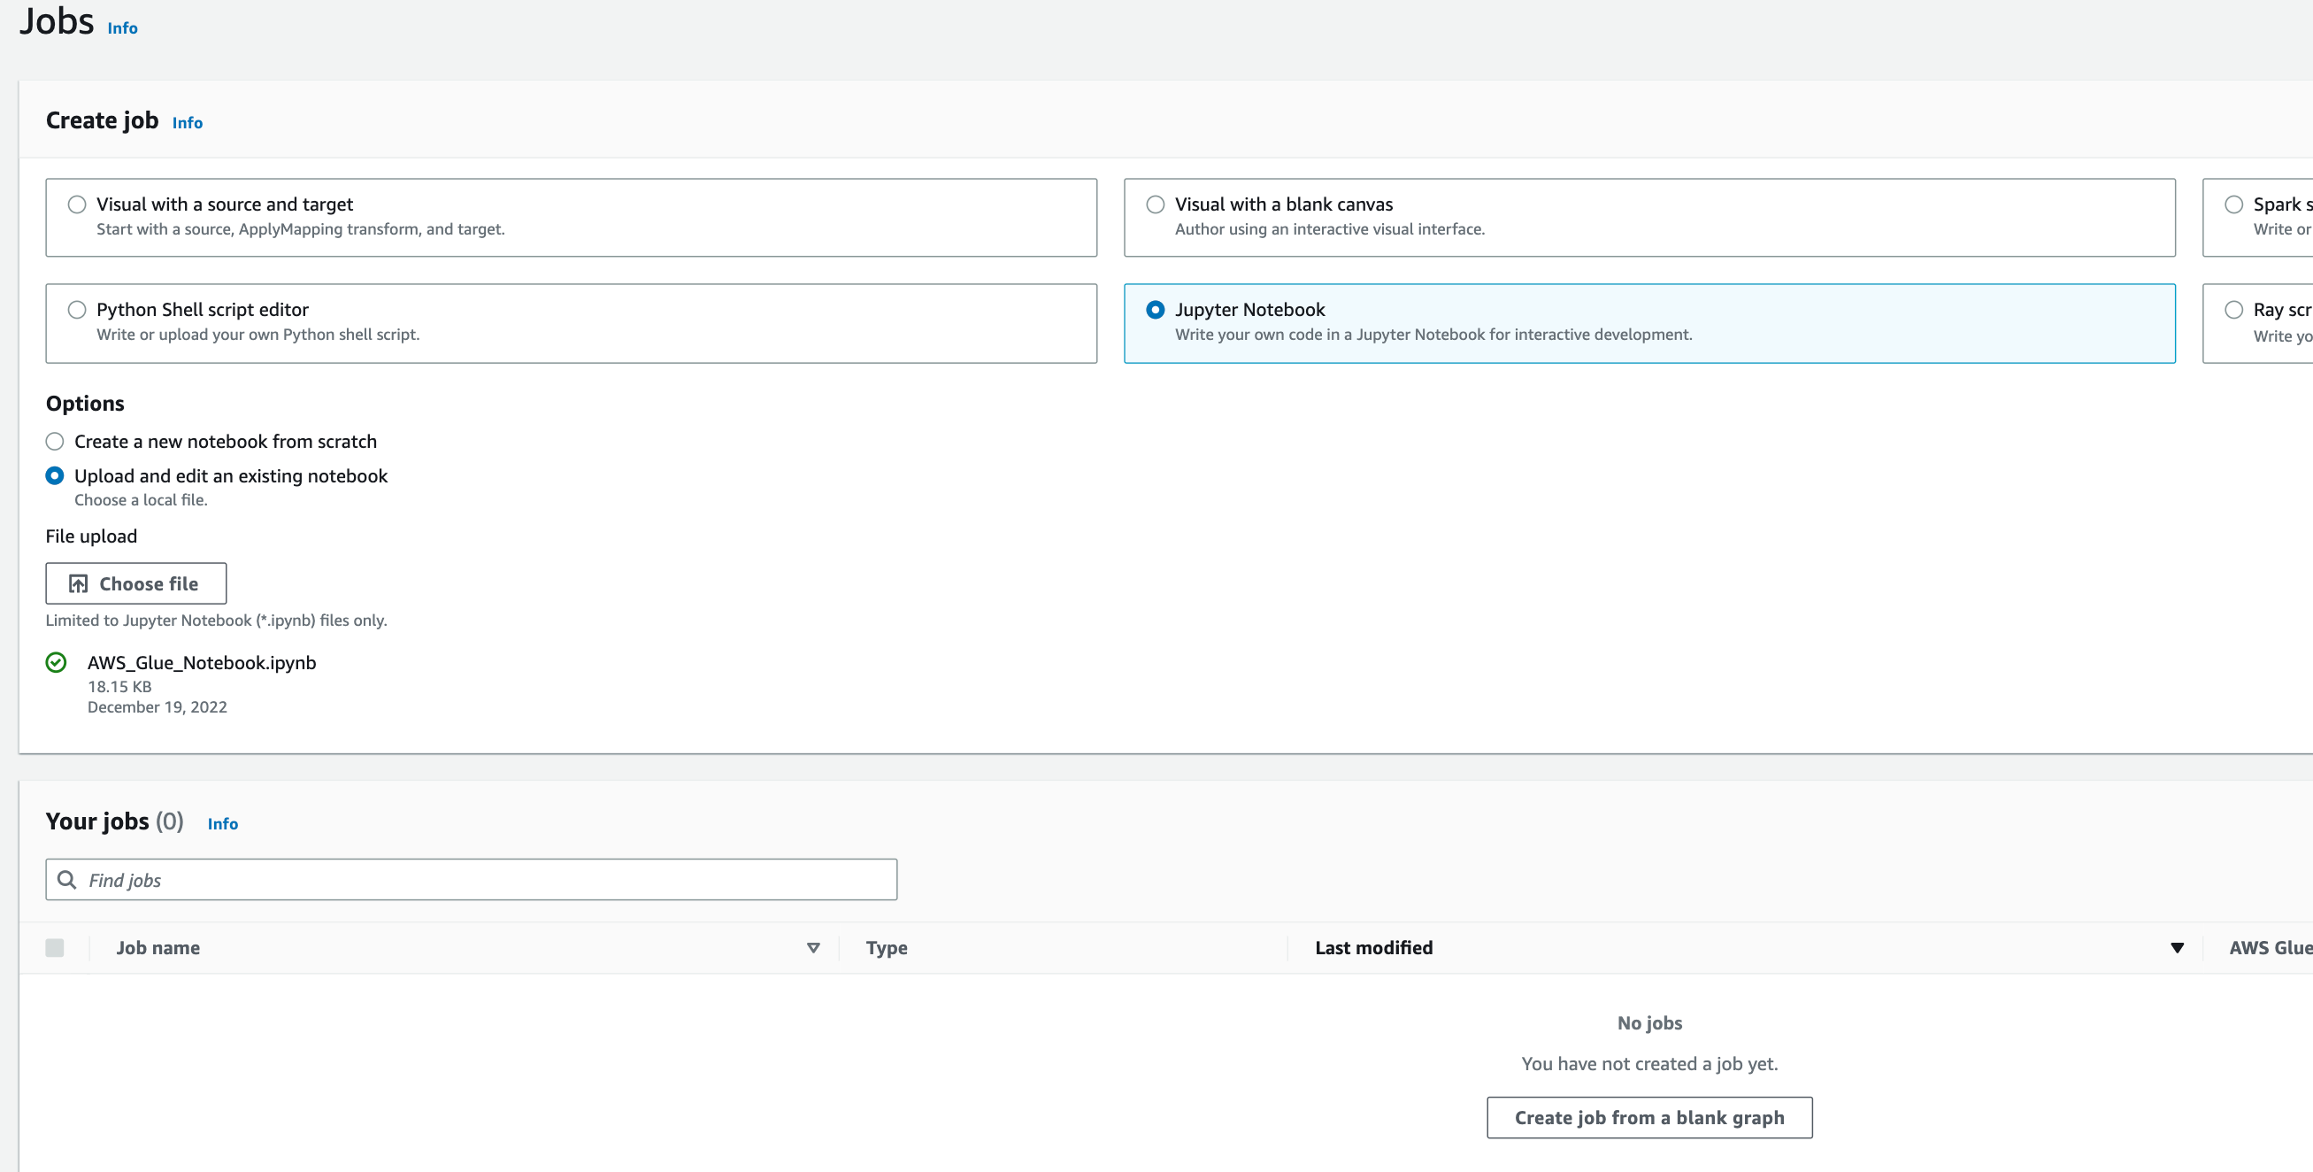Screen dimensions: 2313x1172
Task: Choose the Spark script option
Action: click(2234, 204)
